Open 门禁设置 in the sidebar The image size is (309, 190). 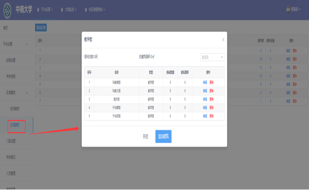click(11, 141)
